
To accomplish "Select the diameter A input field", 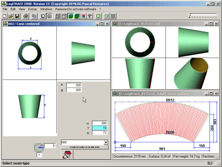I will [x=74, y=85].
